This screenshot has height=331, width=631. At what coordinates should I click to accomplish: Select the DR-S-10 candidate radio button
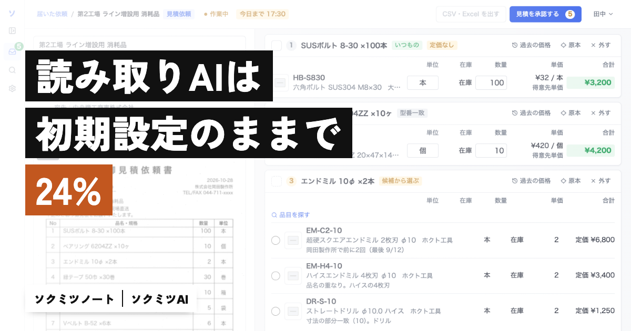tap(276, 311)
